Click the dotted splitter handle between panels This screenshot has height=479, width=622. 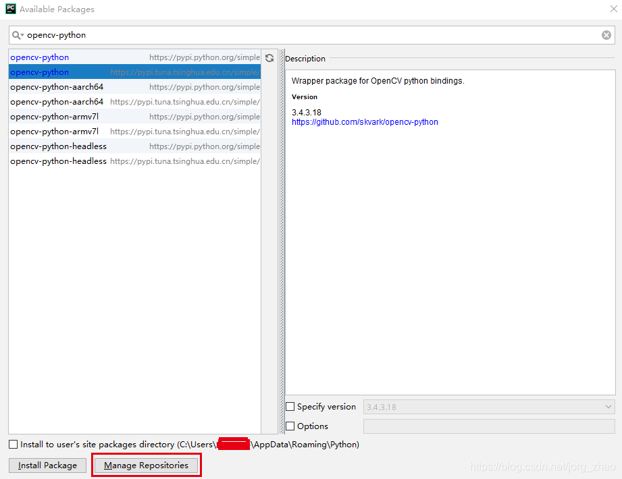pyautogui.click(x=282, y=242)
